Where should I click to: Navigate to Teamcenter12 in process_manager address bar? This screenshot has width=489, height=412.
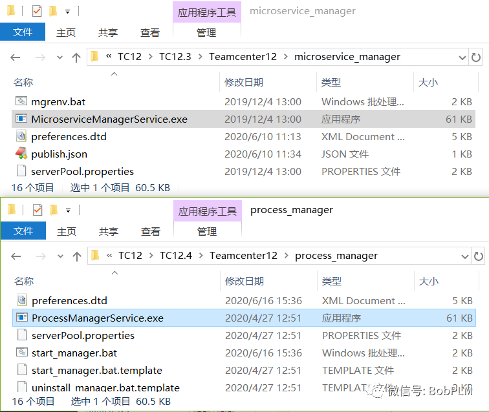(243, 255)
